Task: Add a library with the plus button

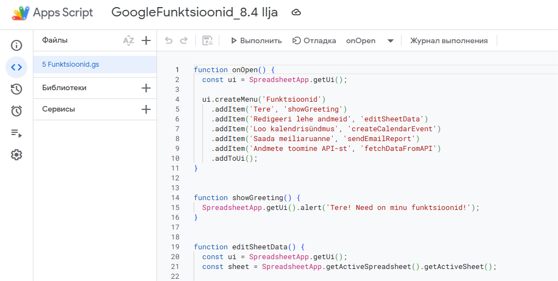Action: 146,88
